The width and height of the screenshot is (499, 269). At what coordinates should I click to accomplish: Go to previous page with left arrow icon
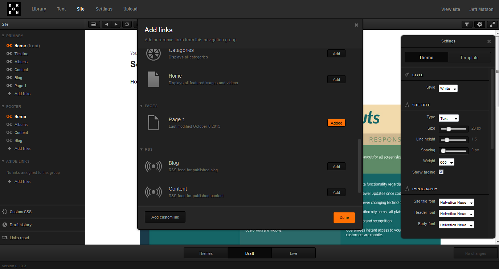pyautogui.click(x=106, y=24)
